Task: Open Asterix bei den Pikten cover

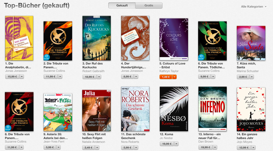Action: [58, 112]
